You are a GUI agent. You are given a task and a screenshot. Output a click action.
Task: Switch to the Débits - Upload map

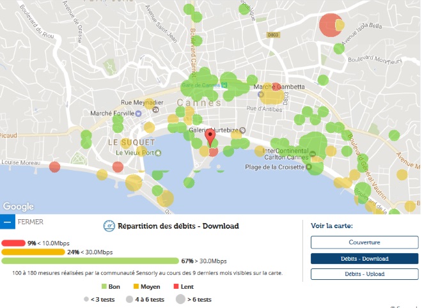(364, 274)
